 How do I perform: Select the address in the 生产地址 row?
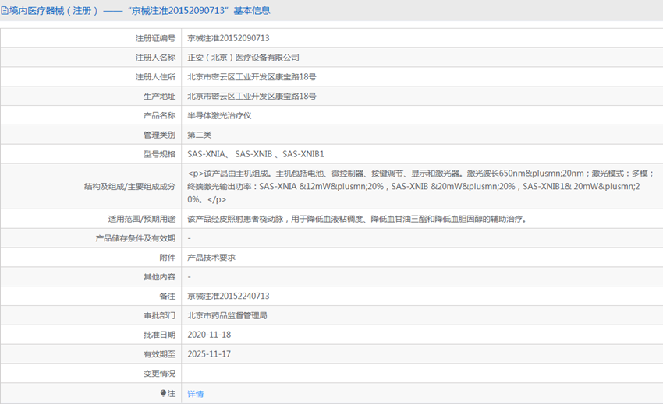click(252, 97)
